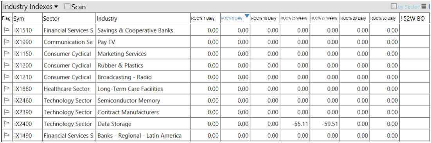Screen dimensions: 431x143
Task: Flag the iX1990 Pay TV row
Action: tap(7, 42)
